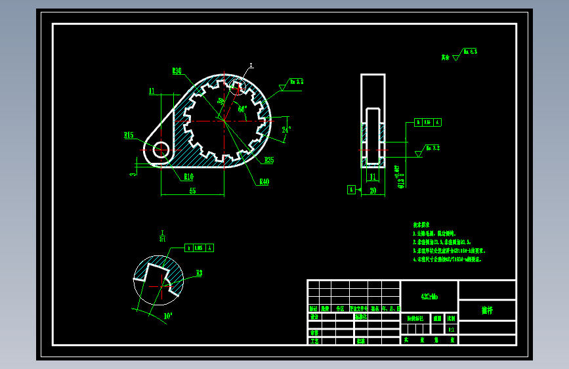This screenshot has width=569, height=369.
Task: Select the R15 radius label
Action: click(129, 135)
